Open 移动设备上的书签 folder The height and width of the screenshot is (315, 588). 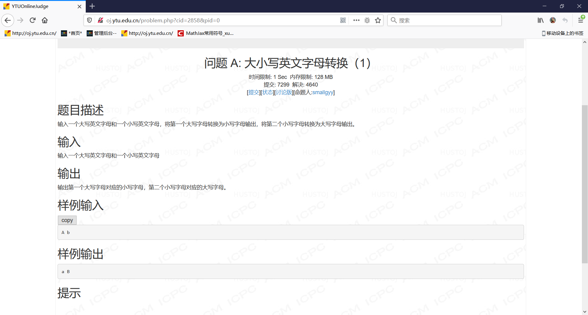[x=563, y=33]
